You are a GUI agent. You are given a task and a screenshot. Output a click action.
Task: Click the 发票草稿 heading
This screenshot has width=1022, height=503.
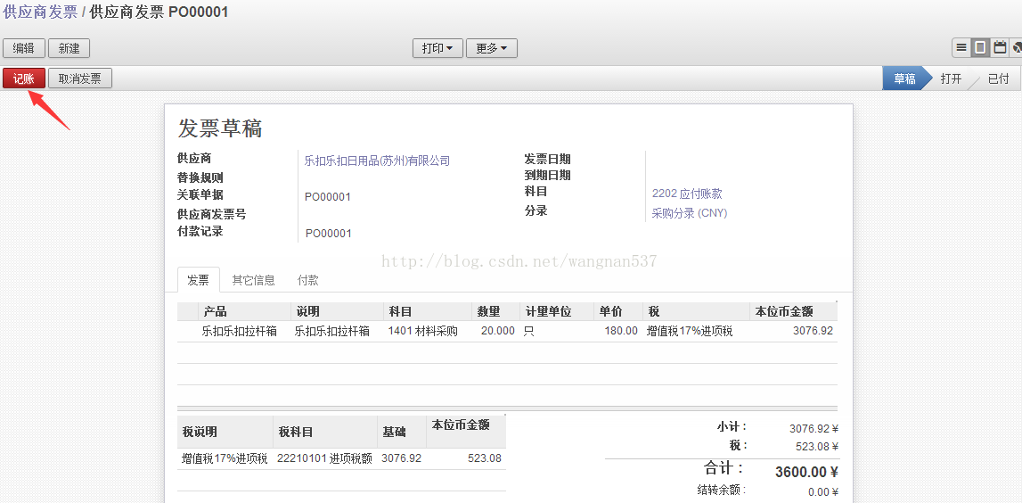(220, 128)
